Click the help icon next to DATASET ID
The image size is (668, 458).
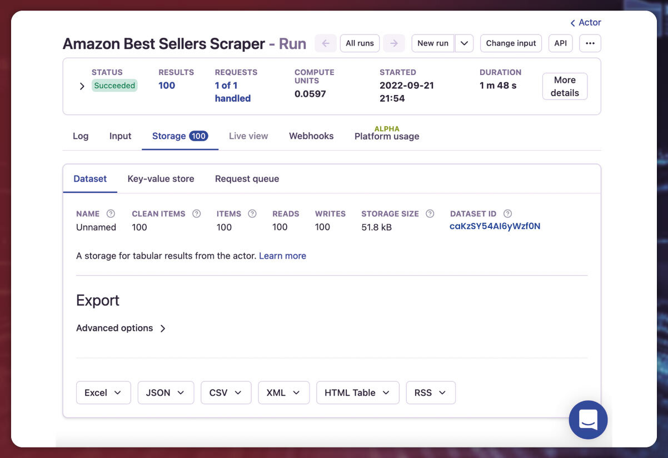click(x=507, y=213)
